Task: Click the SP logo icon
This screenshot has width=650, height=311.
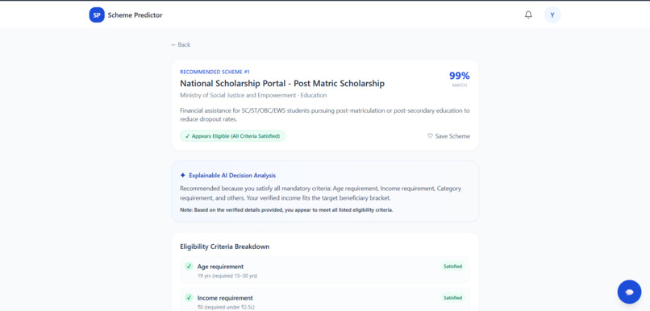Action: (97, 15)
